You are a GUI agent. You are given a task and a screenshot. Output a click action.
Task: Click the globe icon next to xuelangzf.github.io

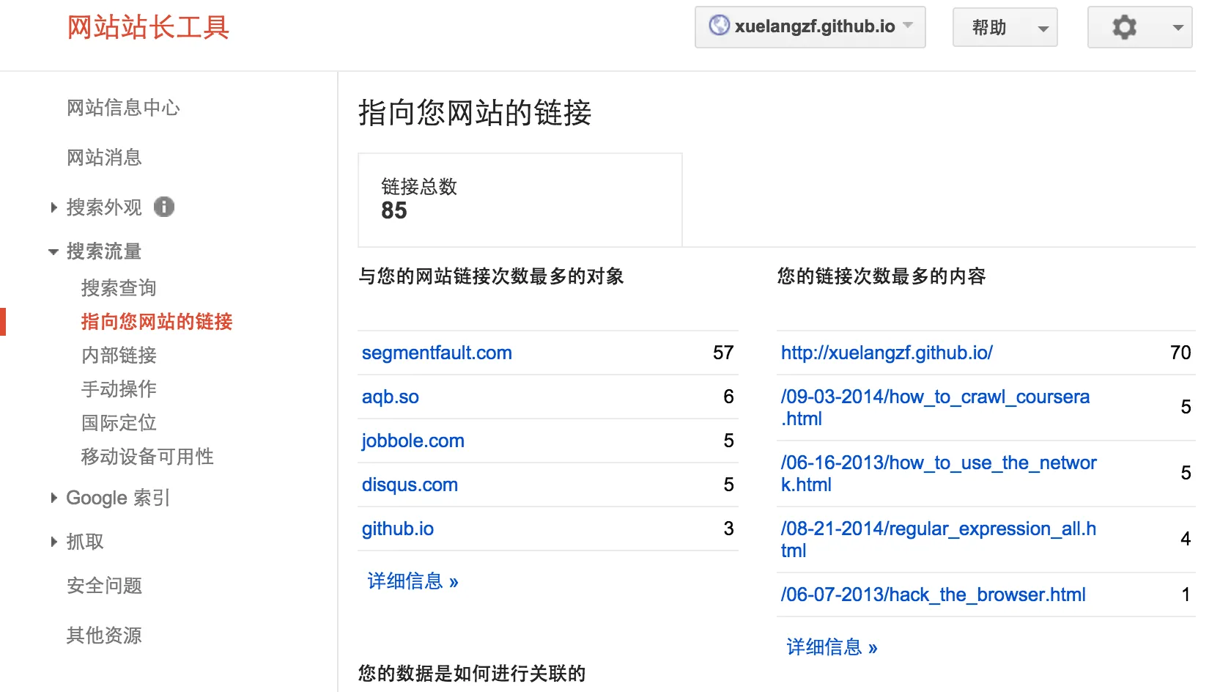click(x=719, y=26)
